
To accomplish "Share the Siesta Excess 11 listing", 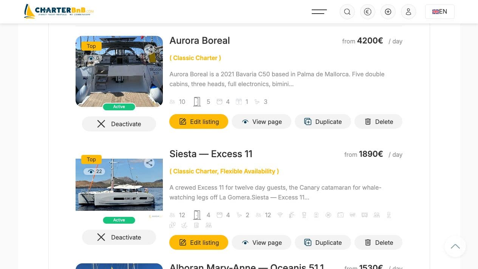I will 149,163.
